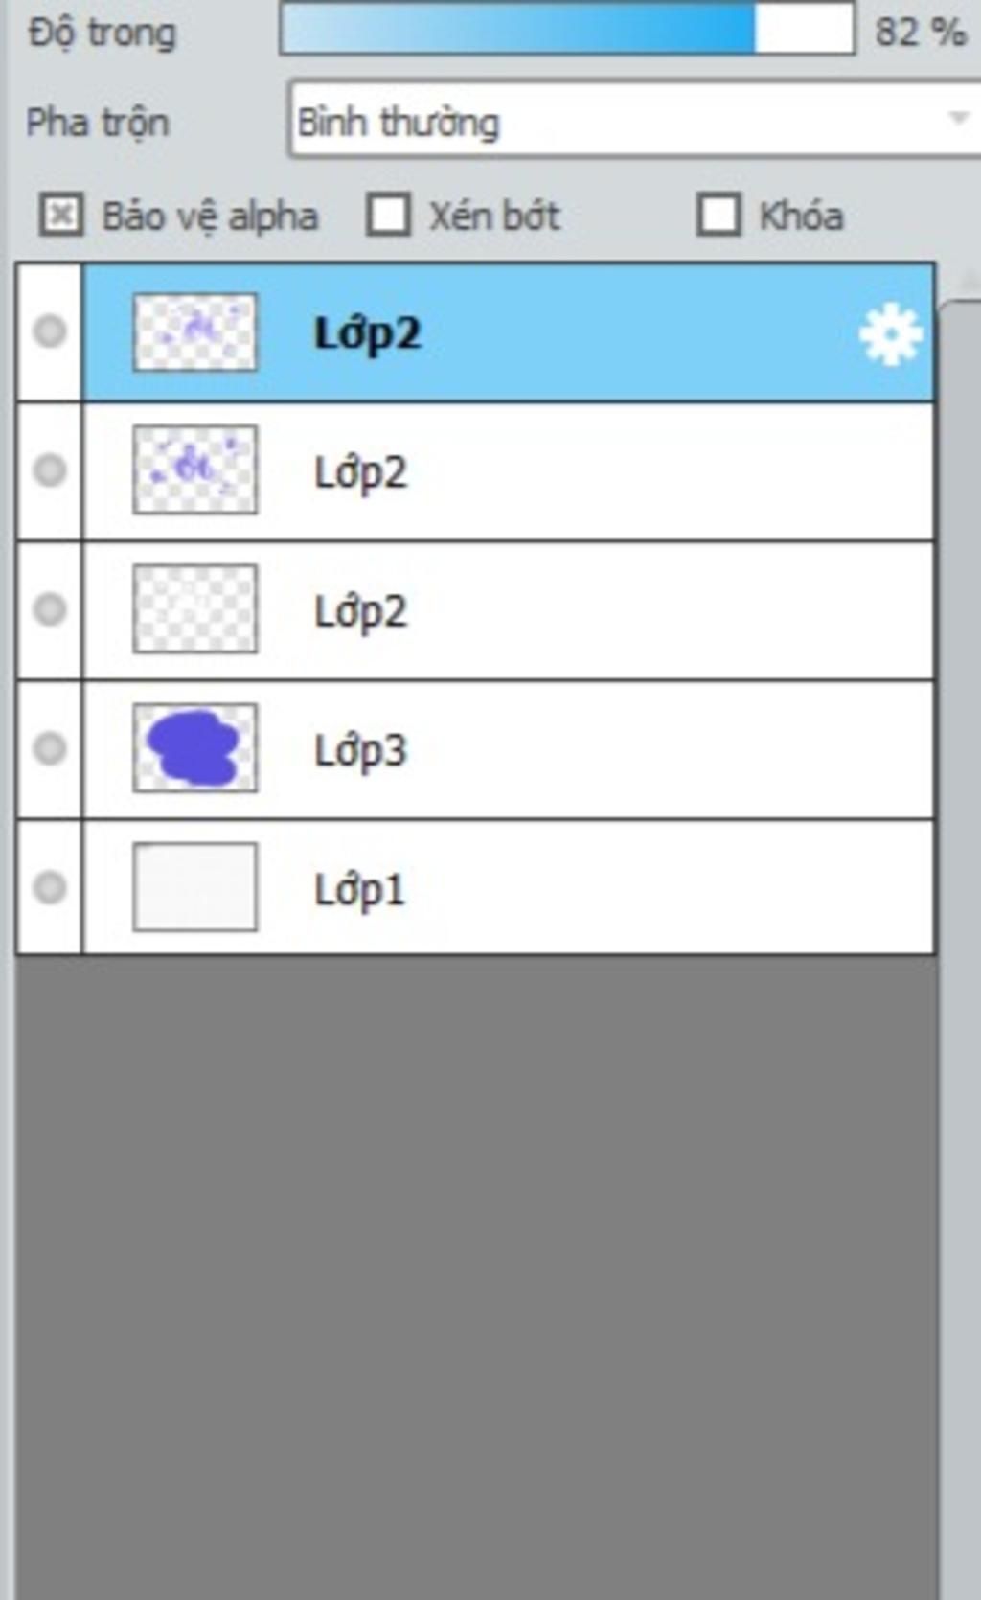
Task: Hide the Lớp1 layer via visibility dot
Action: 50,887
